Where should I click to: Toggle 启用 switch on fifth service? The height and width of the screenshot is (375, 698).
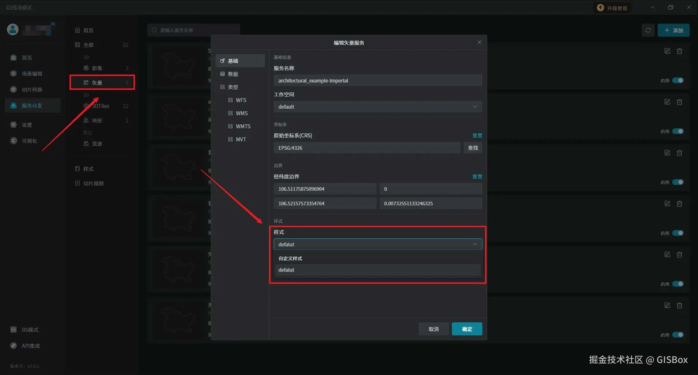coord(678,284)
